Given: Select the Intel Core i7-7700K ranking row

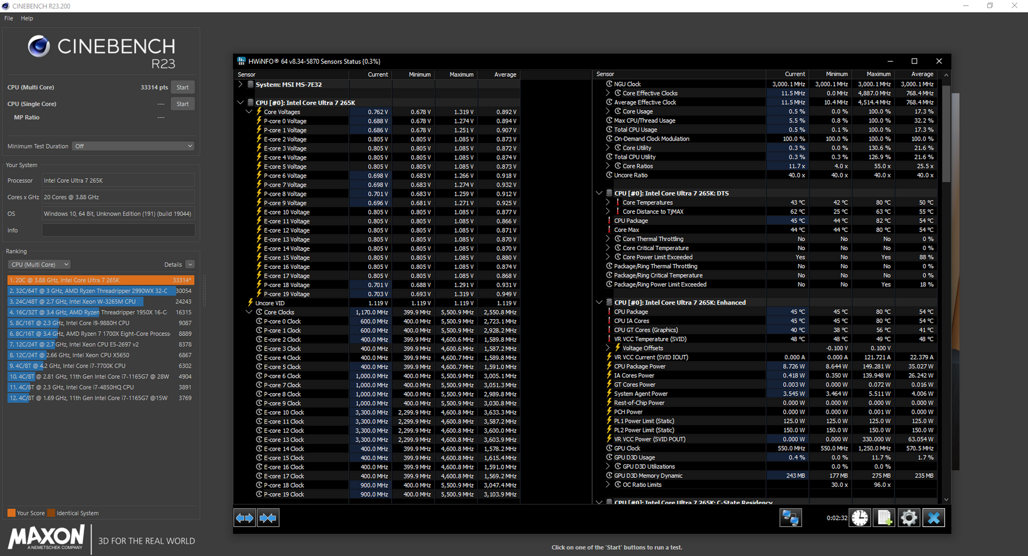Looking at the screenshot, I should [101, 366].
